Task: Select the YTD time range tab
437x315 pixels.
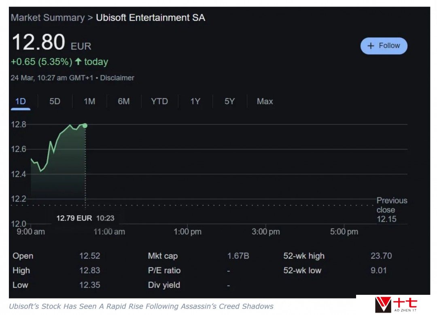Action: tap(159, 101)
